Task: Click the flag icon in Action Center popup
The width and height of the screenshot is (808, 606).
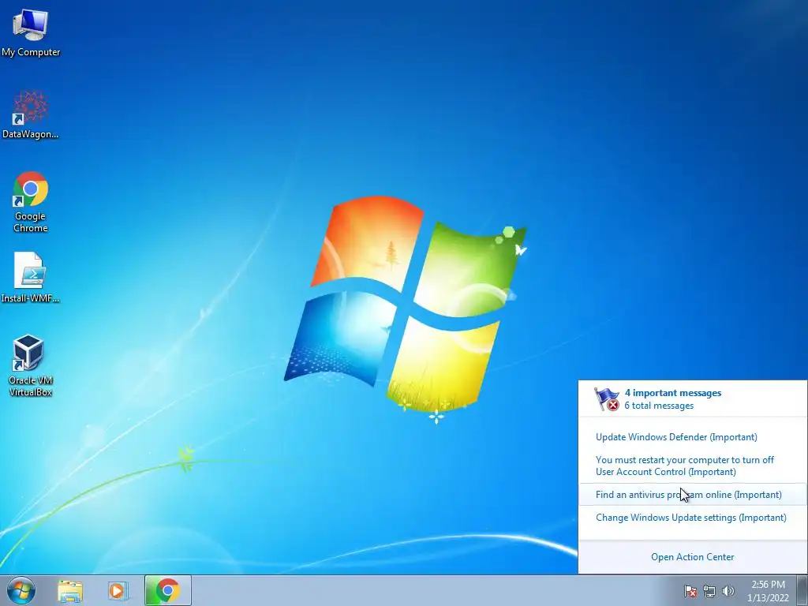Action: coord(607,399)
